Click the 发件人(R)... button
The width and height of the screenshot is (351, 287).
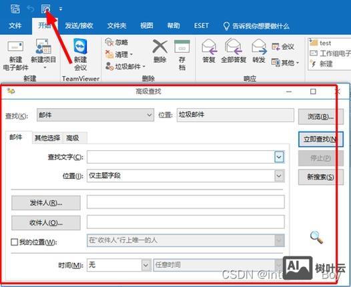(x=46, y=203)
